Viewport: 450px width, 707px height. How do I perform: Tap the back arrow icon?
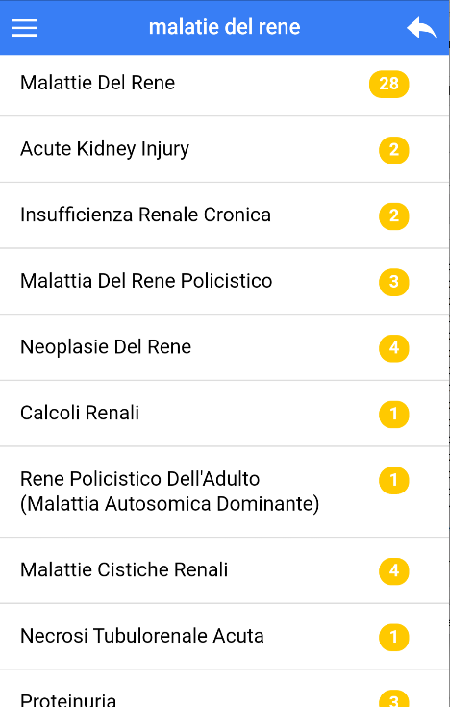pos(421,28)
